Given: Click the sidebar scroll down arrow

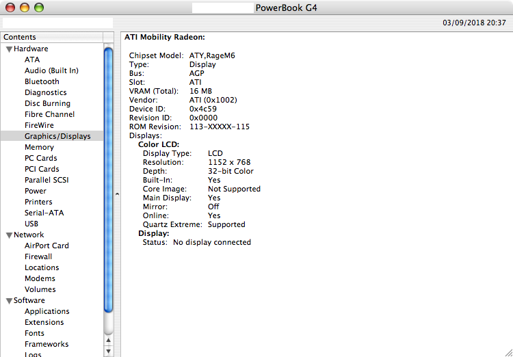Looking at the screenshot, I should pos(108,352).
